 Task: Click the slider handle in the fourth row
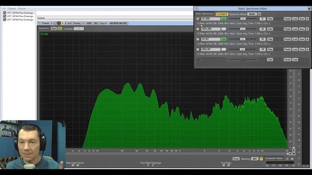pyautogui.click(x=242, y=49)
